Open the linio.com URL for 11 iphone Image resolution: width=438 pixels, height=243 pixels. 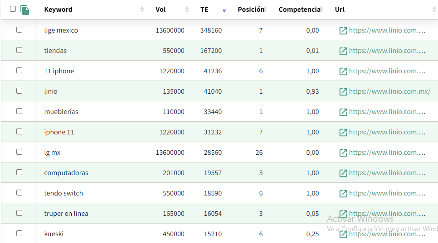pyautogui.click(x=387, y=71)
